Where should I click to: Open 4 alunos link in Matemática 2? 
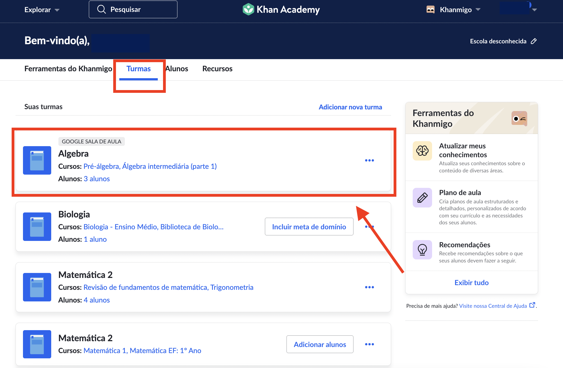97,300
